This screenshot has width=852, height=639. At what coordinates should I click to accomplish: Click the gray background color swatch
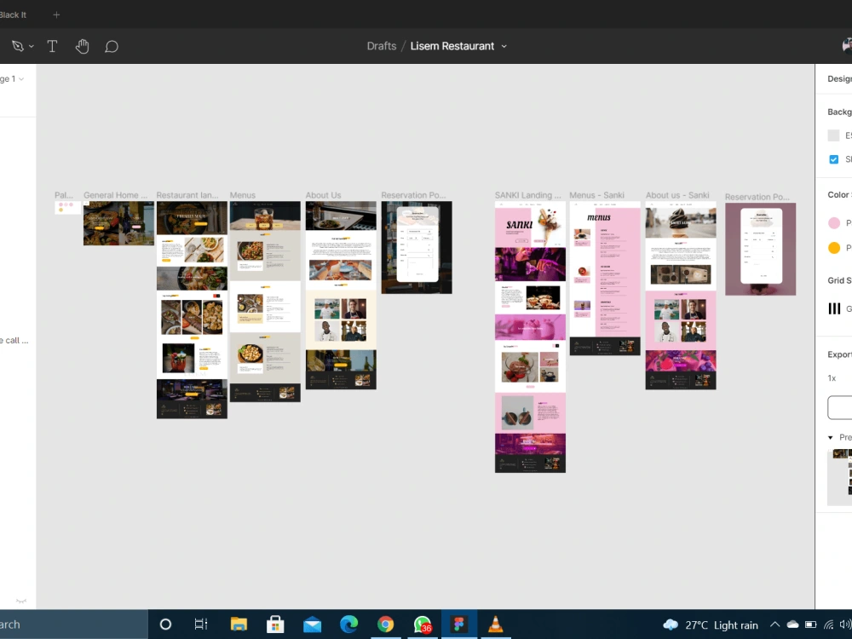coord(833,135)
